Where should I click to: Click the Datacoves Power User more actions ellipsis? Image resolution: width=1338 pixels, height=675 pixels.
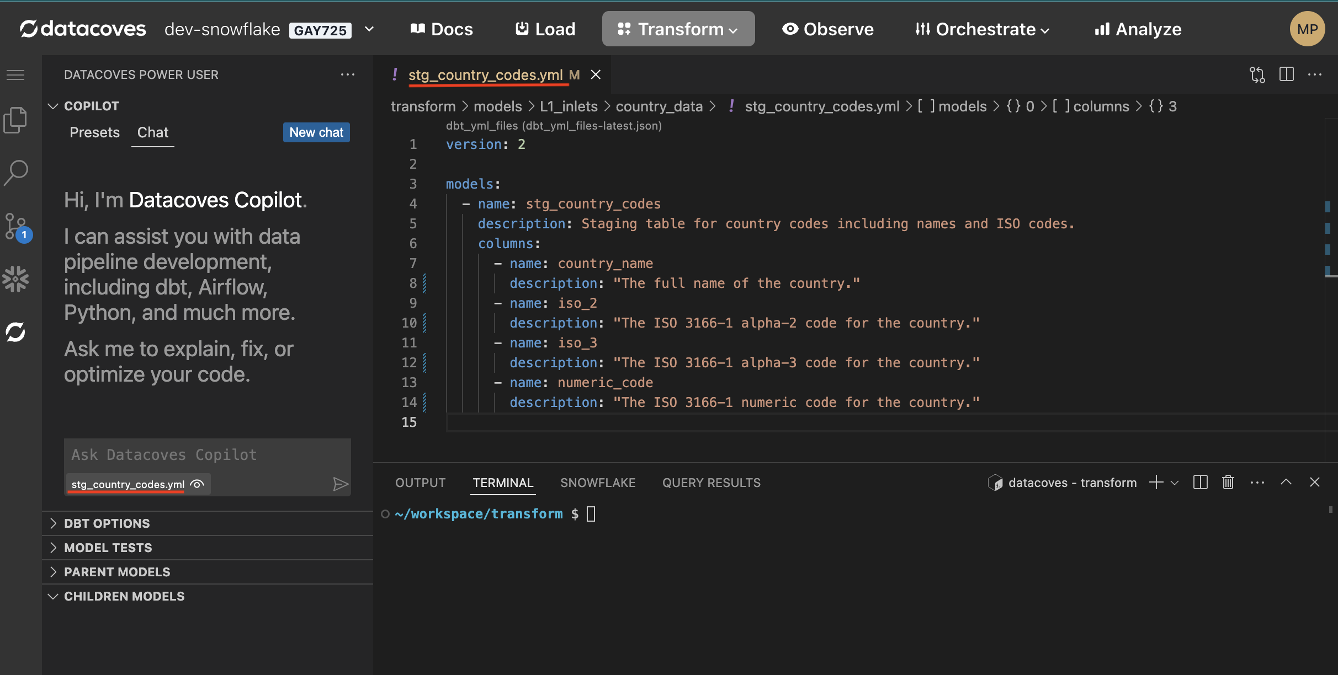coord(348,74)
